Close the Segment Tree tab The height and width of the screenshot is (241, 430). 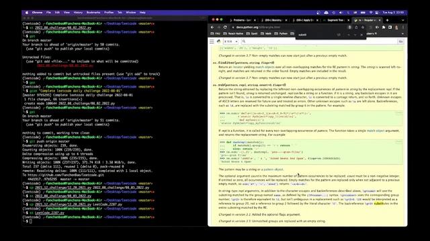click(349, 20)
